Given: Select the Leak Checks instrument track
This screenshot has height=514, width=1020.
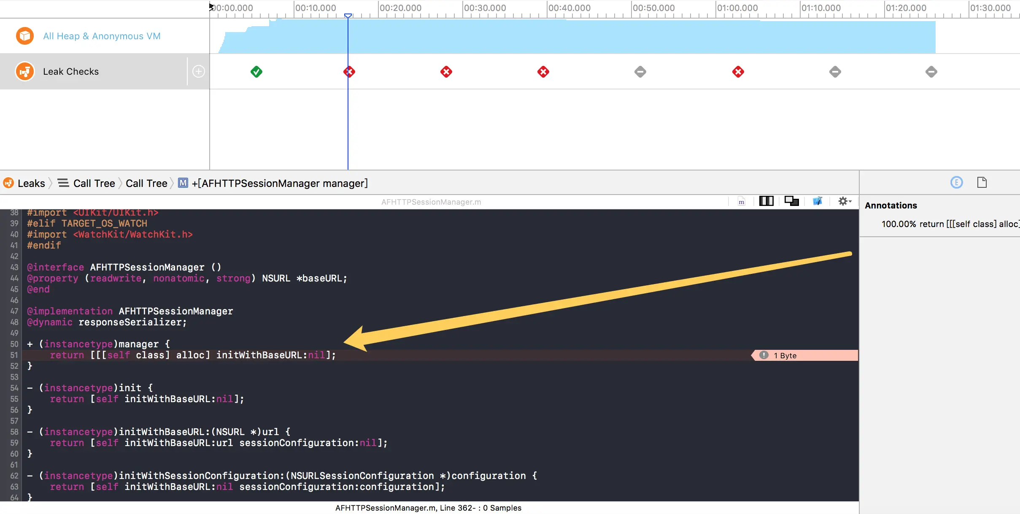Looking at the screenshot, I should 71,71.
